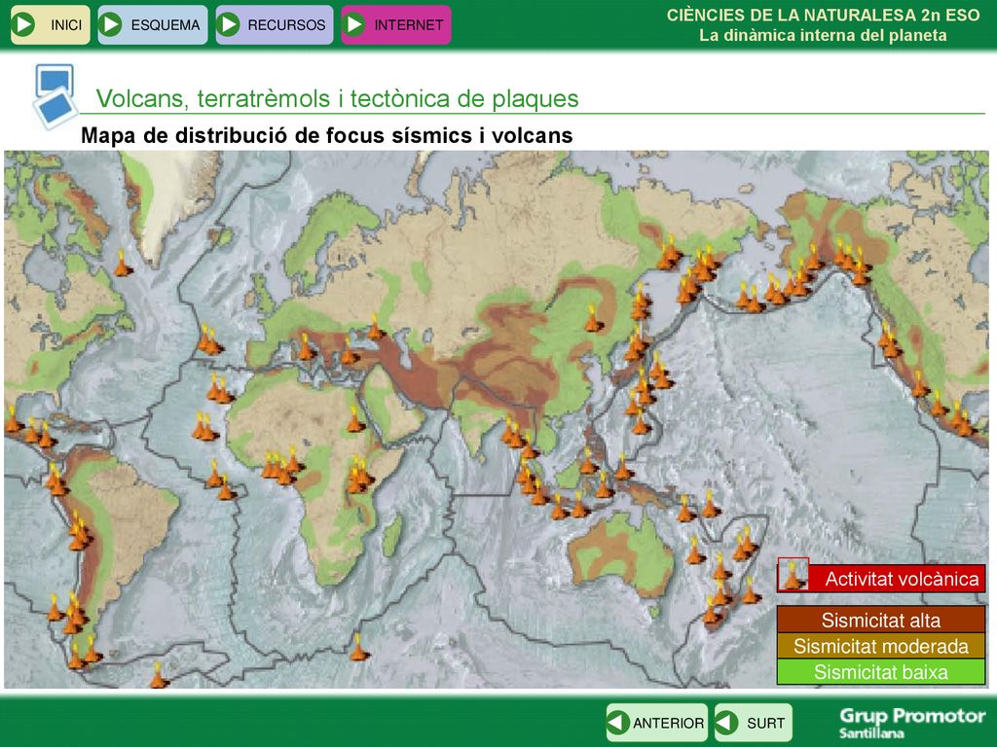
Task: Click the Grup Promotor Santillana logo
Action: (x=911, y=723)
